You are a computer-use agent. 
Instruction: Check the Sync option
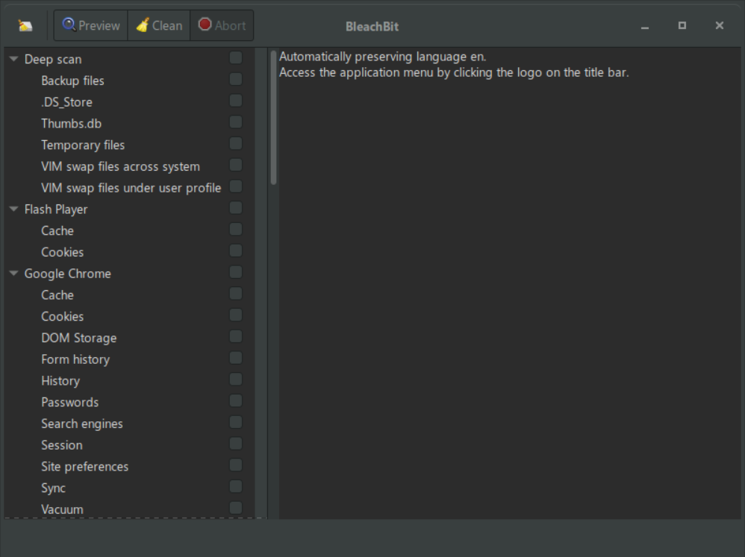[236, 487]
